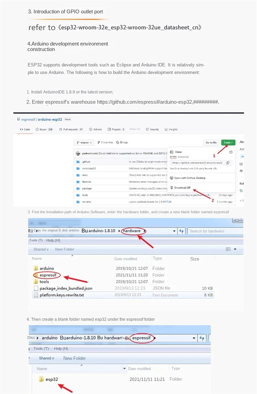257x394 pixels.
Task: Click the Go to file button
Action: 211,143
